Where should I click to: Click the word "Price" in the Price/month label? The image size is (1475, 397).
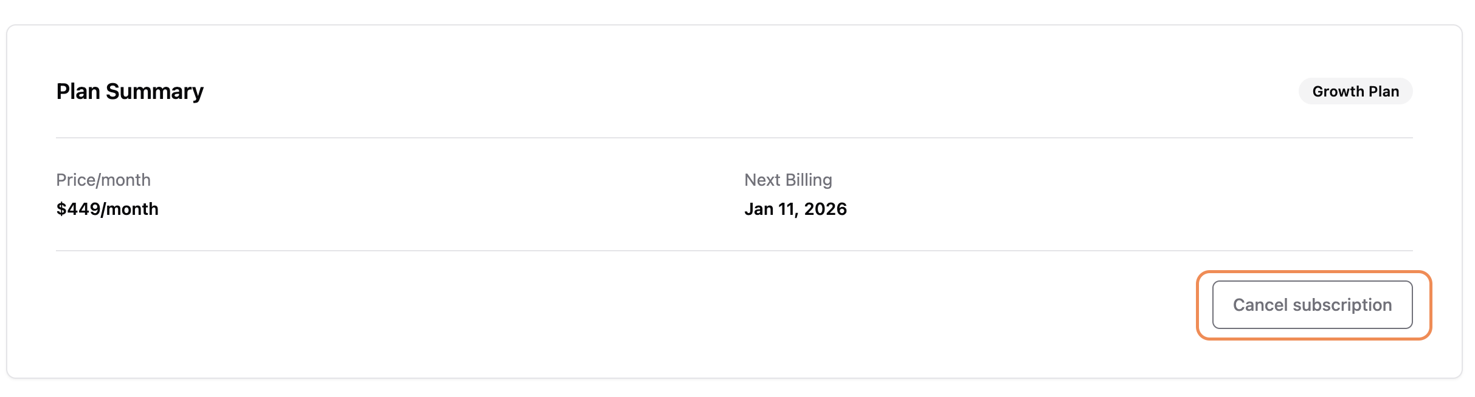pyautogui.click(x=75, y=180)
